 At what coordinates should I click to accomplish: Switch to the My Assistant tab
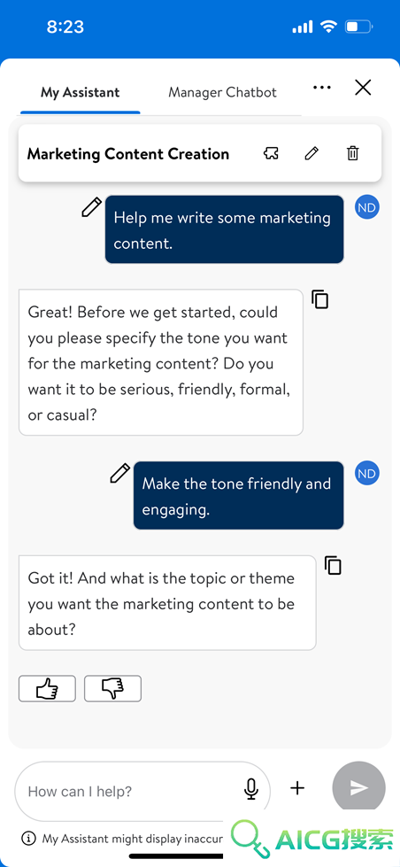click(81, 92)
